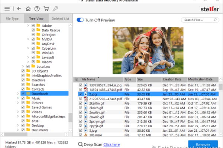The width and height of the screenshot is (223, 148).
Task: Uncheck the checkbox for 2kai0m.gif
Action: [80, 103]
